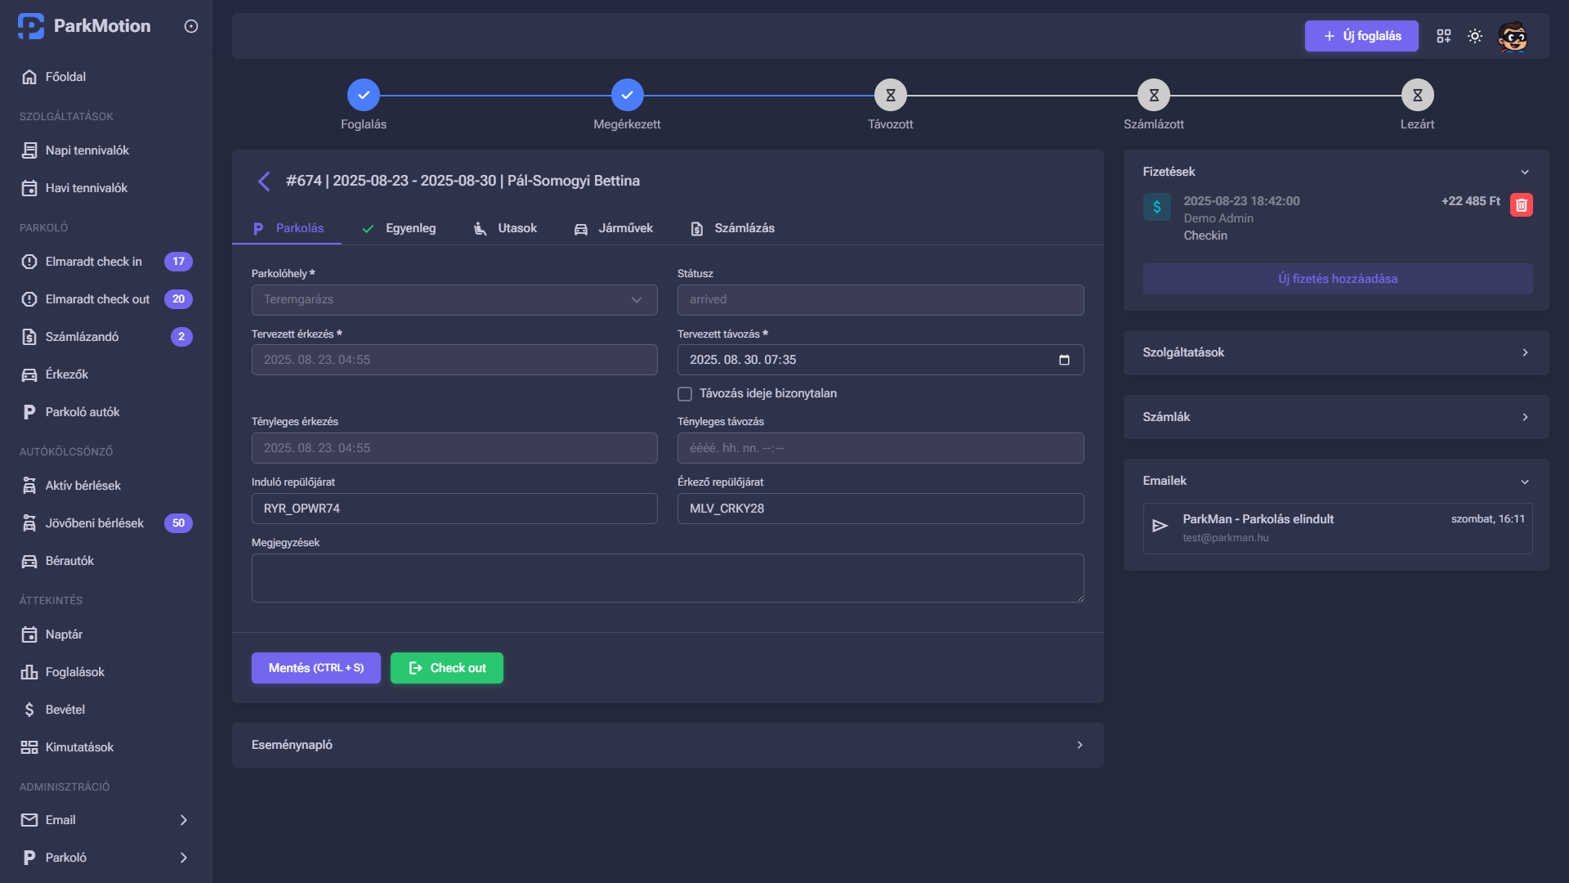
Task: Open the Naptár calendar view
Action: [x=62, y=634]
